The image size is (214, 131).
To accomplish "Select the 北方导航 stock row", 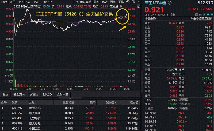I will point(70,118).
